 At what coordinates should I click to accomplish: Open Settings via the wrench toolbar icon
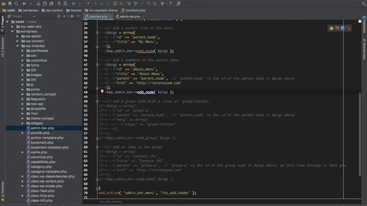tap(162, 3)
